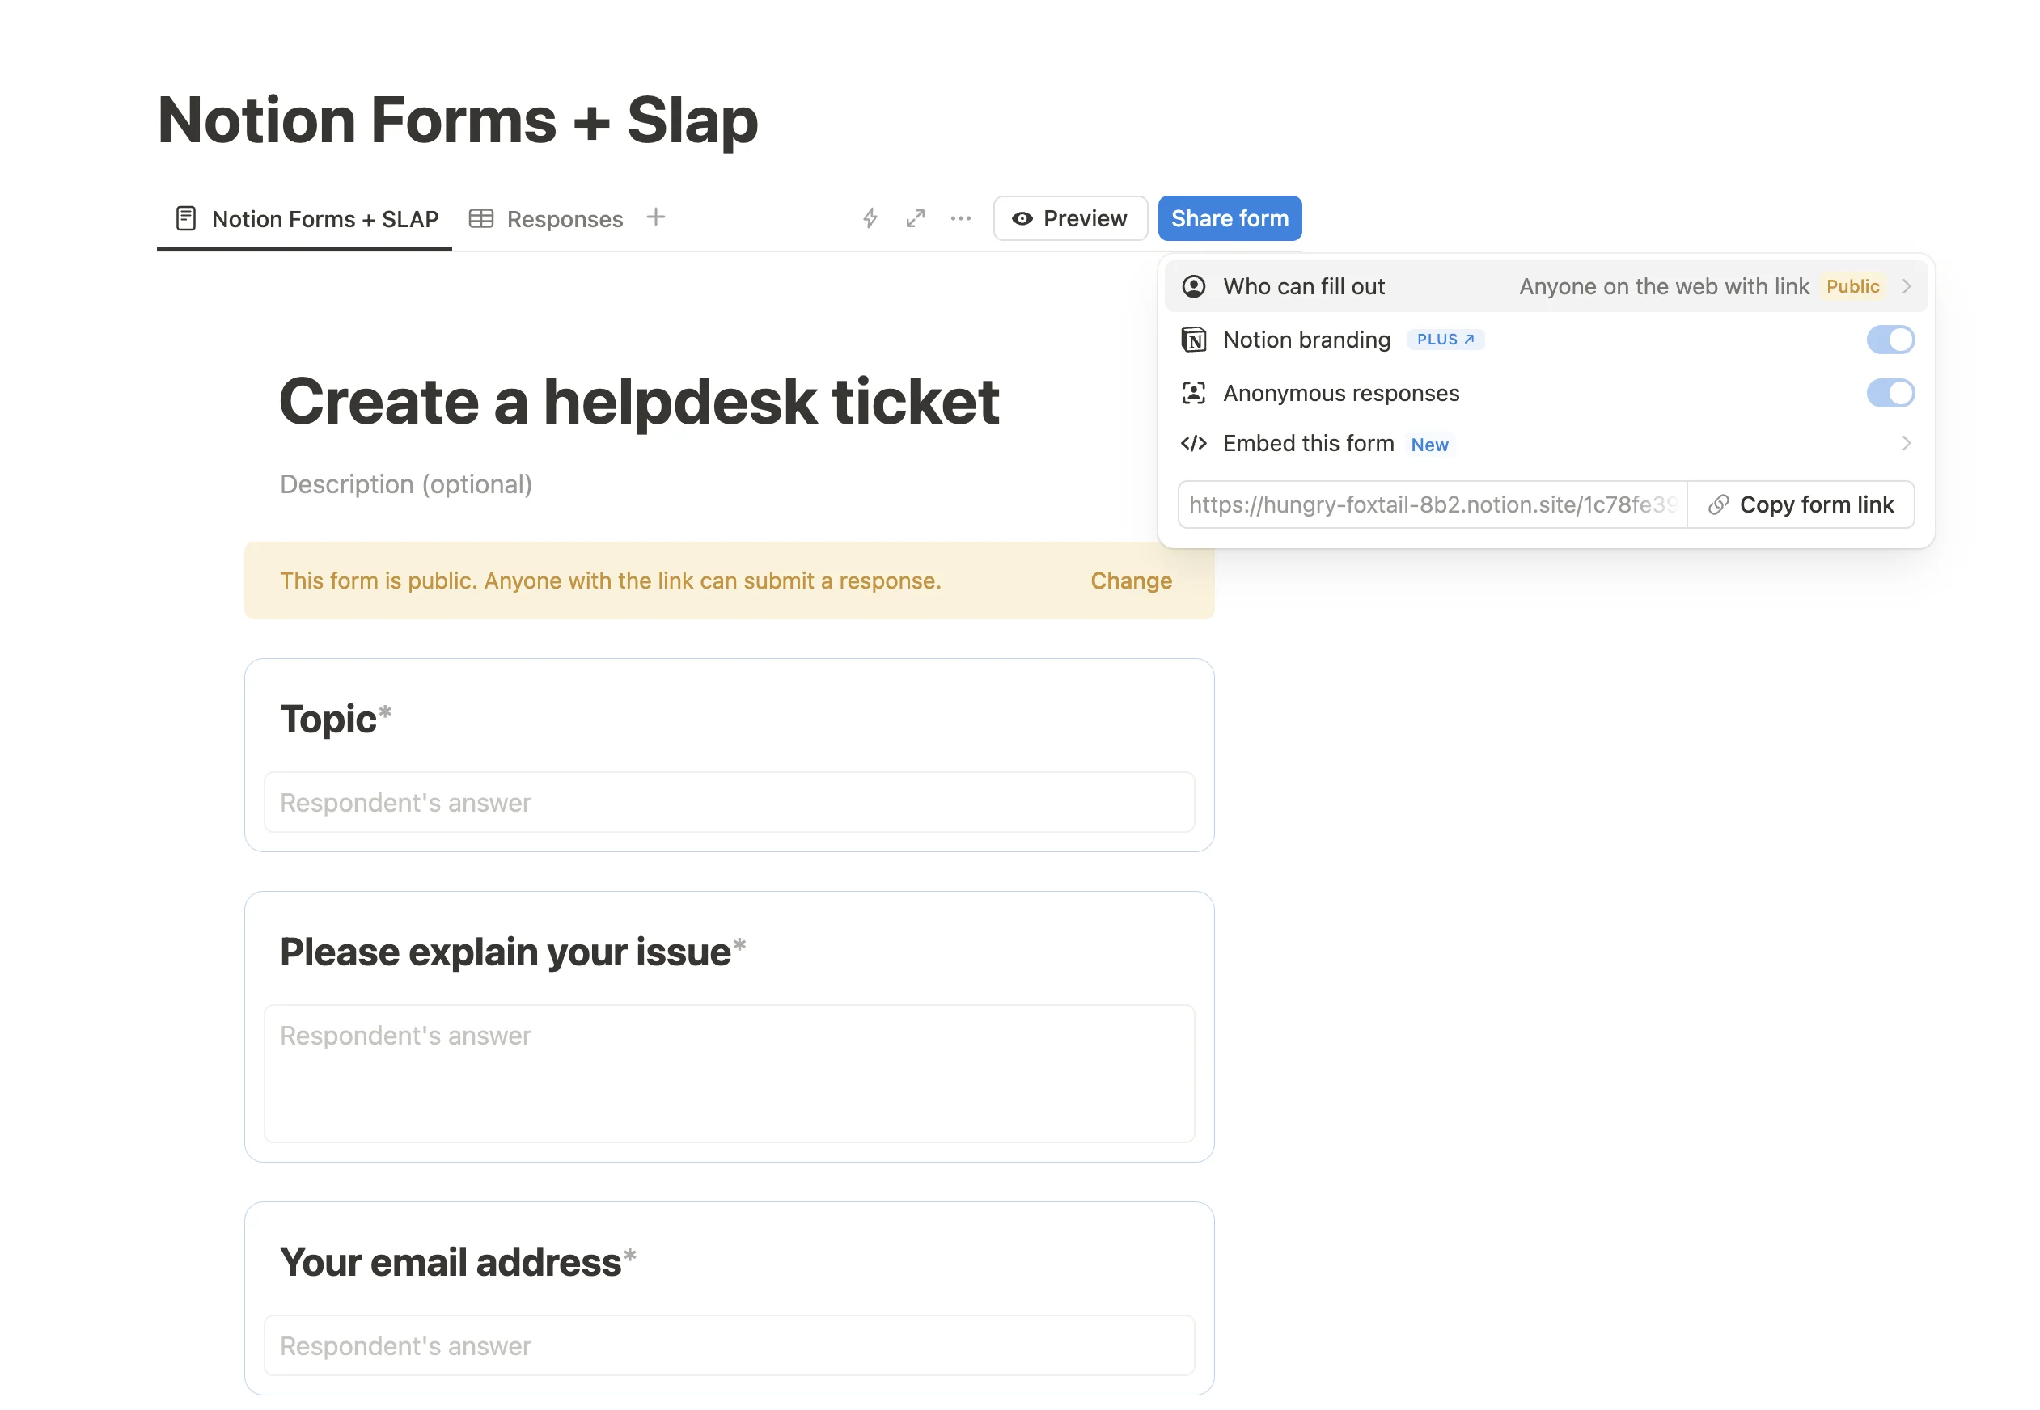Expand the Embed this form chevron
Viewport: 2040px width, 1410px height.
(1906, 444)
